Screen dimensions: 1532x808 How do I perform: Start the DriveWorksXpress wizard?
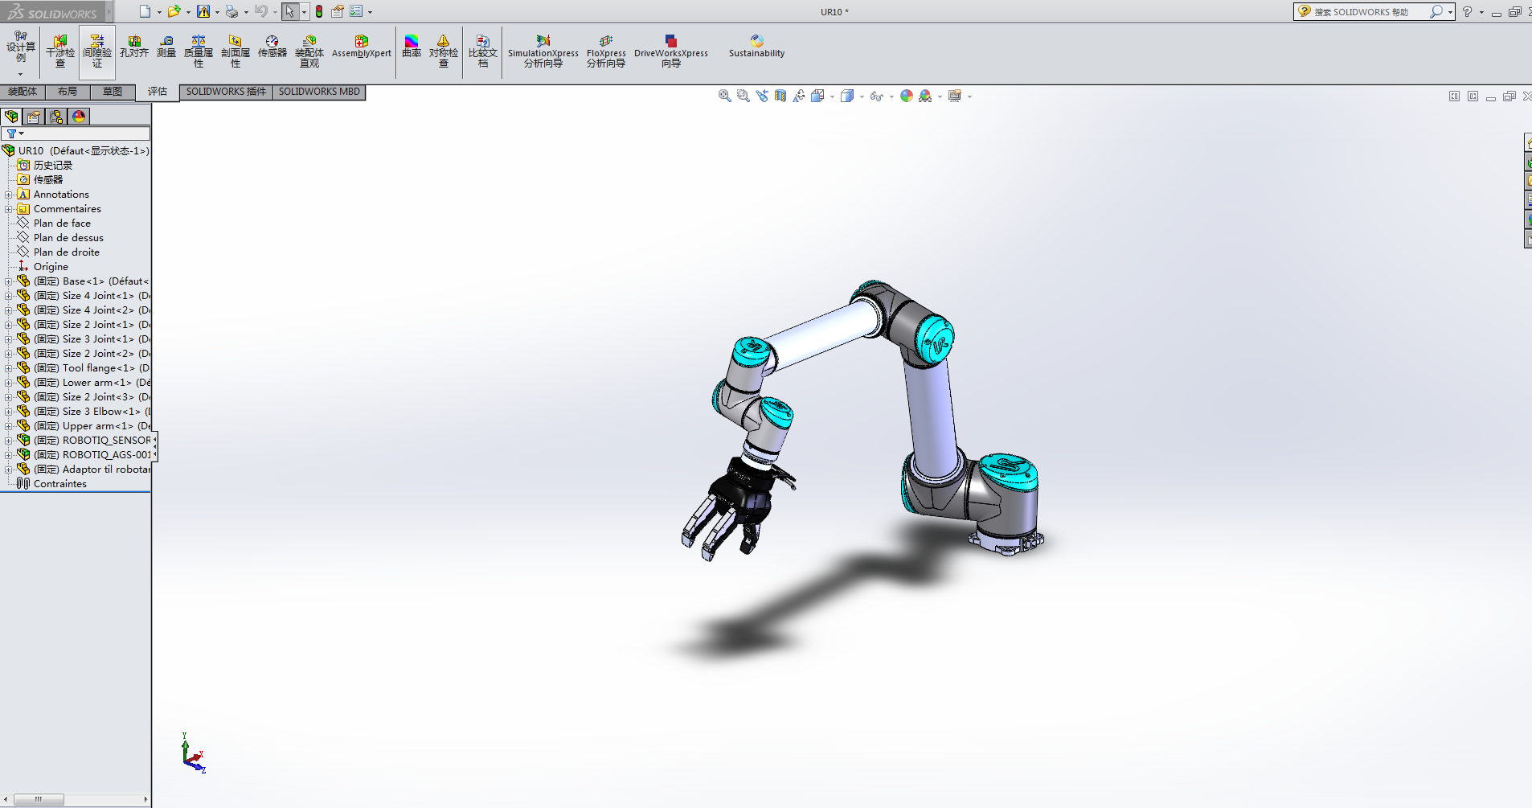[x=671, y=51]
